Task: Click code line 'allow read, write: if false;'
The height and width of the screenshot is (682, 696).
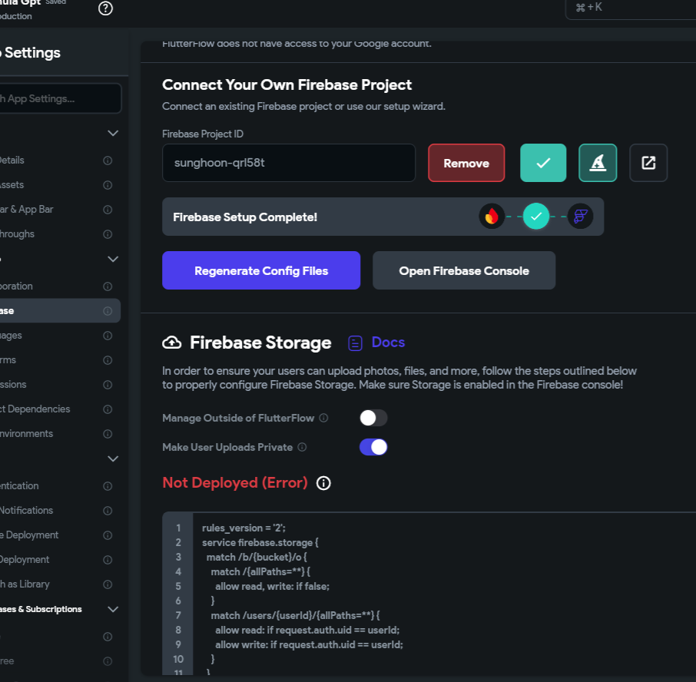Action: pyautogui.click(x=272, y=587)
